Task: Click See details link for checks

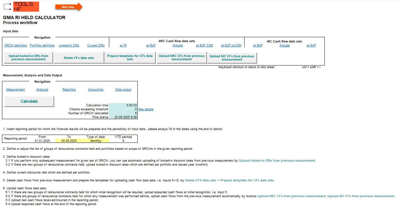Action: 146,109
